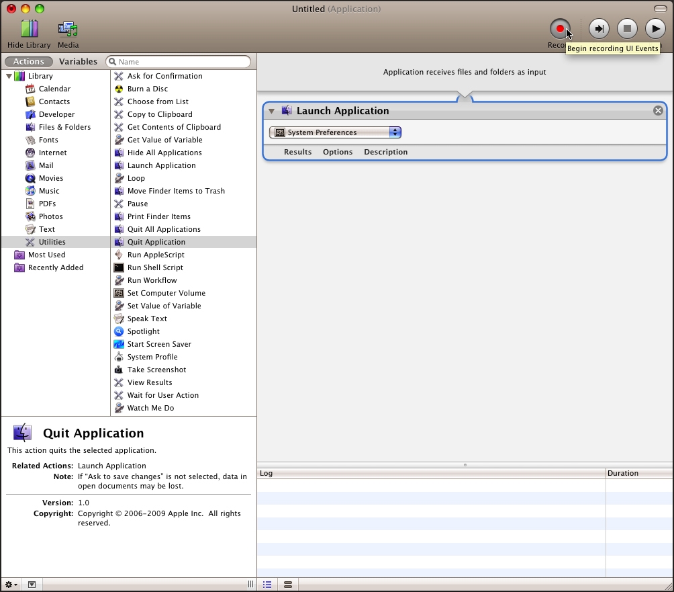The height and width of the screenshot is (592, 674).
Task: Click in the Name search field
Action: (x=183, y=62)
